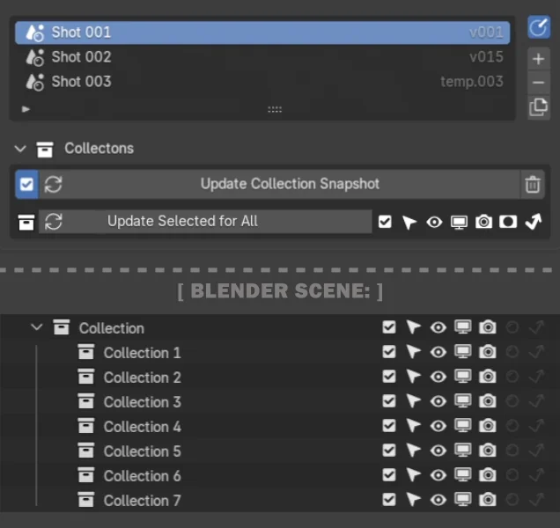The height and width of the screenshot is (528, 560).
Task: Toggle Collection 4 viewport monitor icon
Action: (x=463, y=426)
